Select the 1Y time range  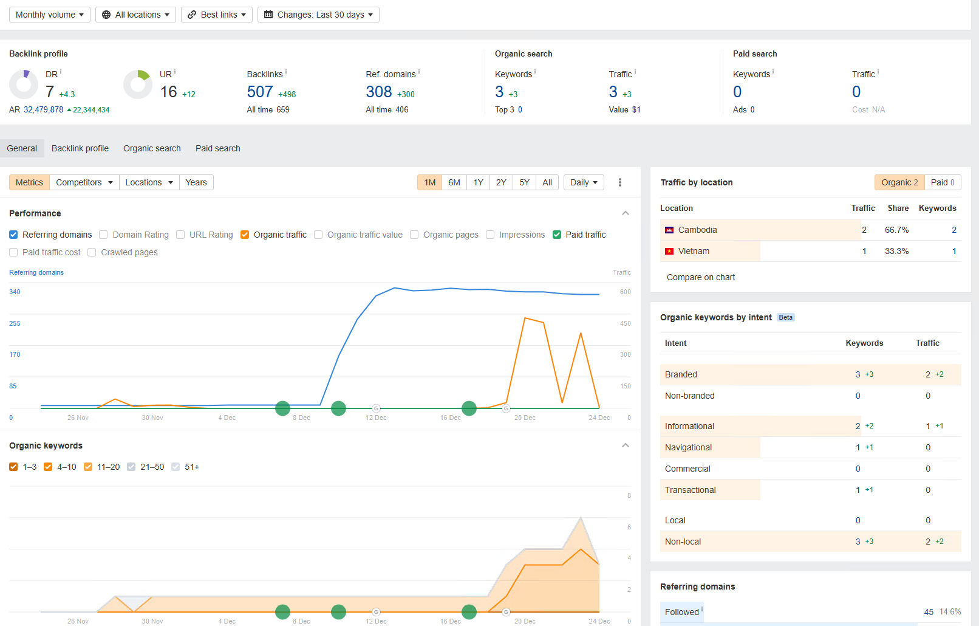(x=479, y=182)
